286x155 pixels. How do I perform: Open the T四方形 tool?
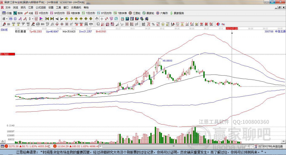click(89, 13)
